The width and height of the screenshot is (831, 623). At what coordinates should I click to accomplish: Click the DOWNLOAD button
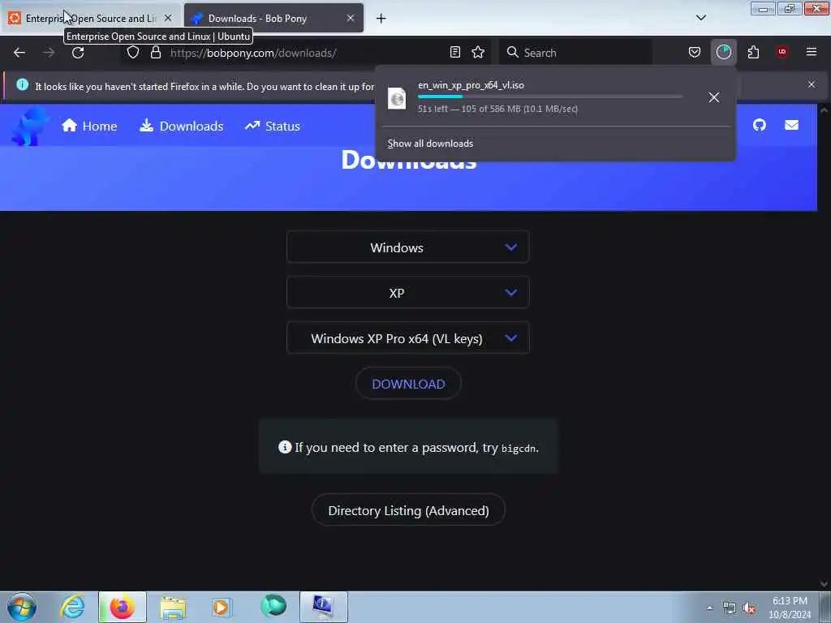(x=408, y=384)
